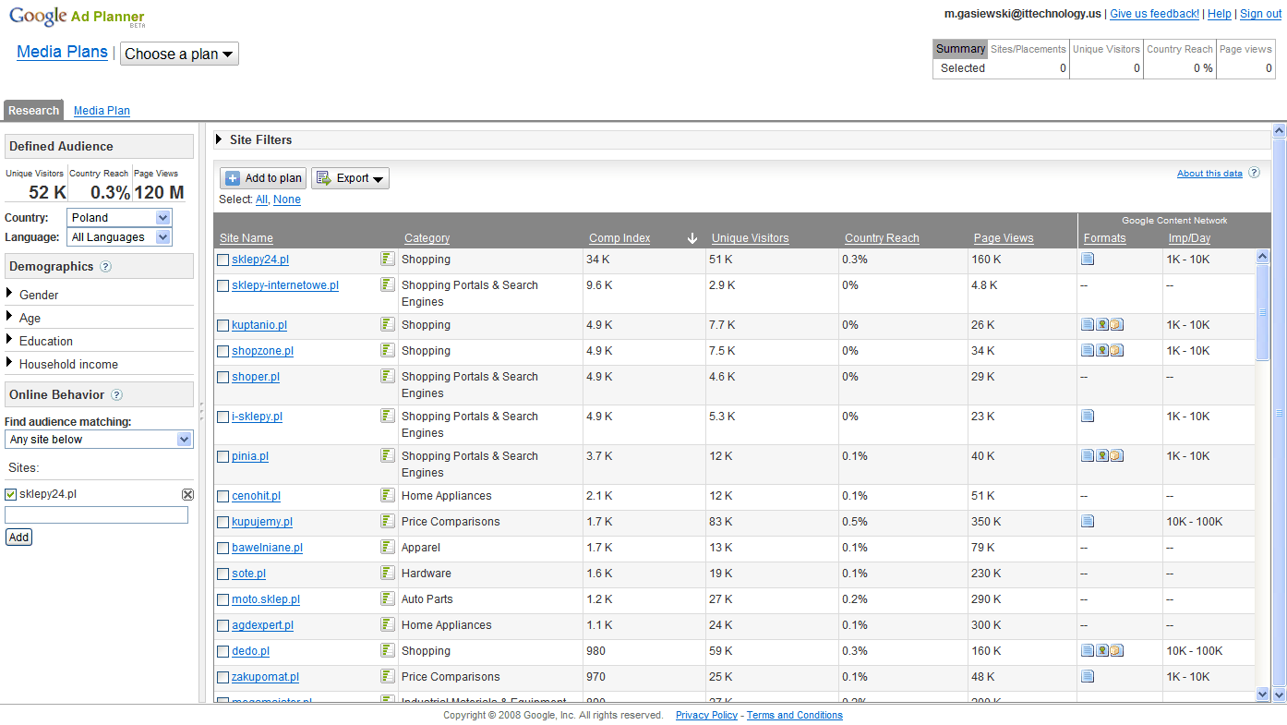Open the site profile icon beside sklepy24.pl
This screenshot has height=725, width=1287.
click(388, 260)
